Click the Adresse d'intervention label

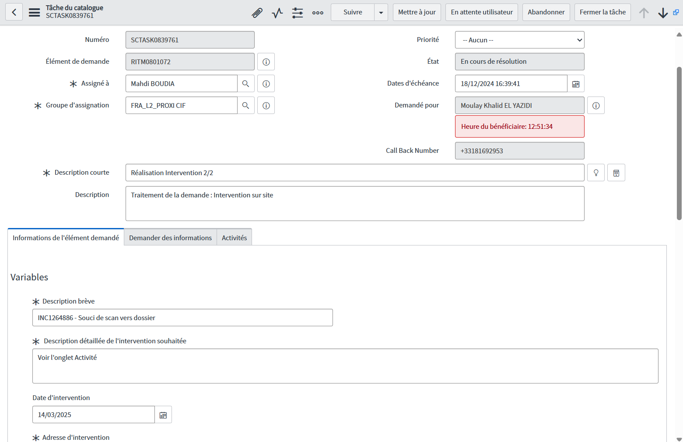pos(76,437)
